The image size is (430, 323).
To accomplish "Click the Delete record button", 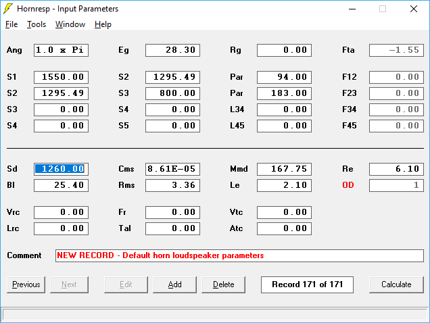I will [224, 284].
